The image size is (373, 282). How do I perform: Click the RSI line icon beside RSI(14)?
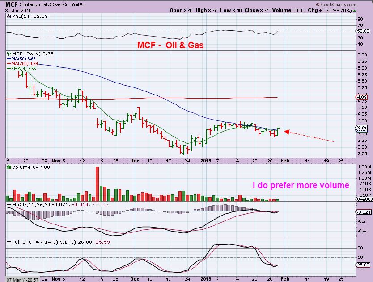point(9,17)
